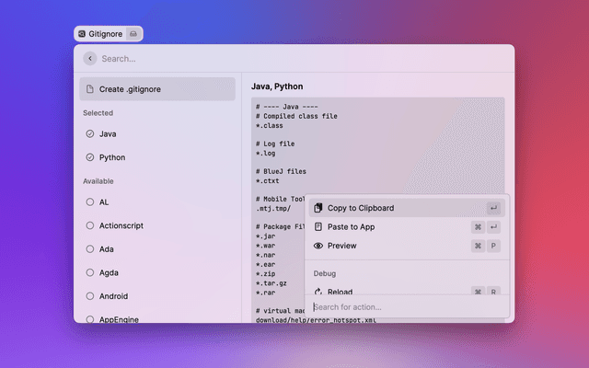This screenshot has width=589, height=368.
Task: Click the icon right of the Gitignore label
Action: 133,33
